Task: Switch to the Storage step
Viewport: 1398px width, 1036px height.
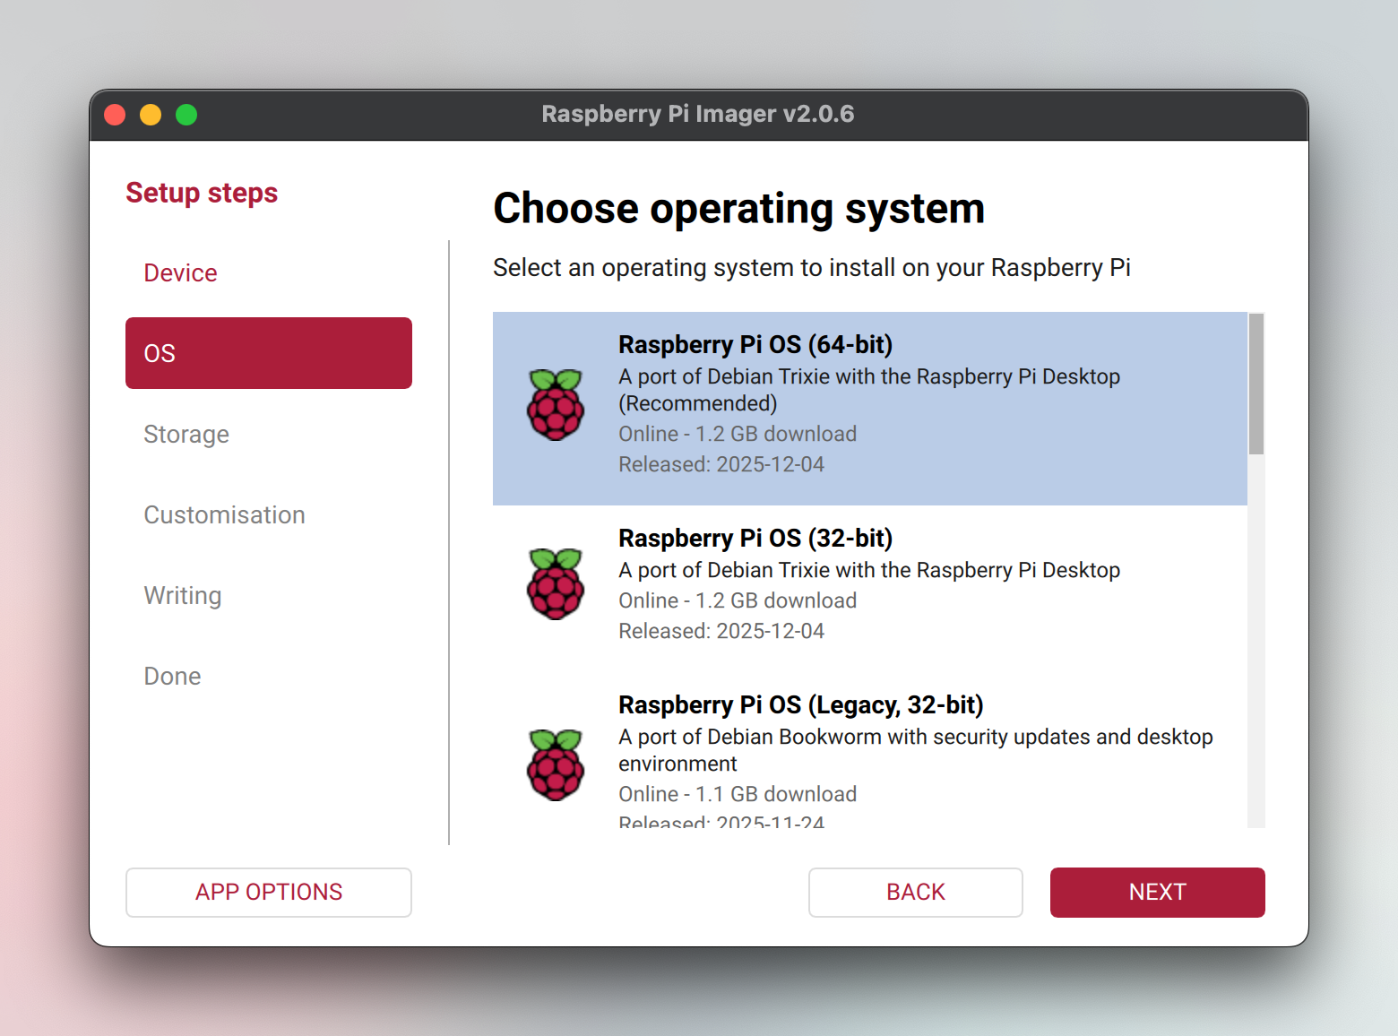Action: pyautogui.click(x=186, y=434)
